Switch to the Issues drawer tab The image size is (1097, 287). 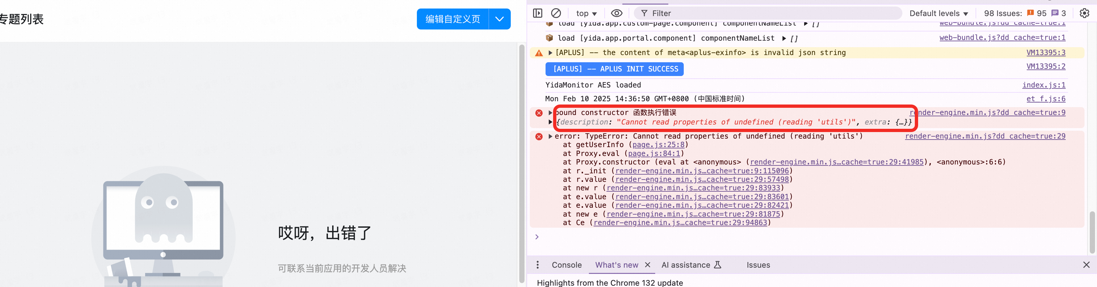(758, 265)
